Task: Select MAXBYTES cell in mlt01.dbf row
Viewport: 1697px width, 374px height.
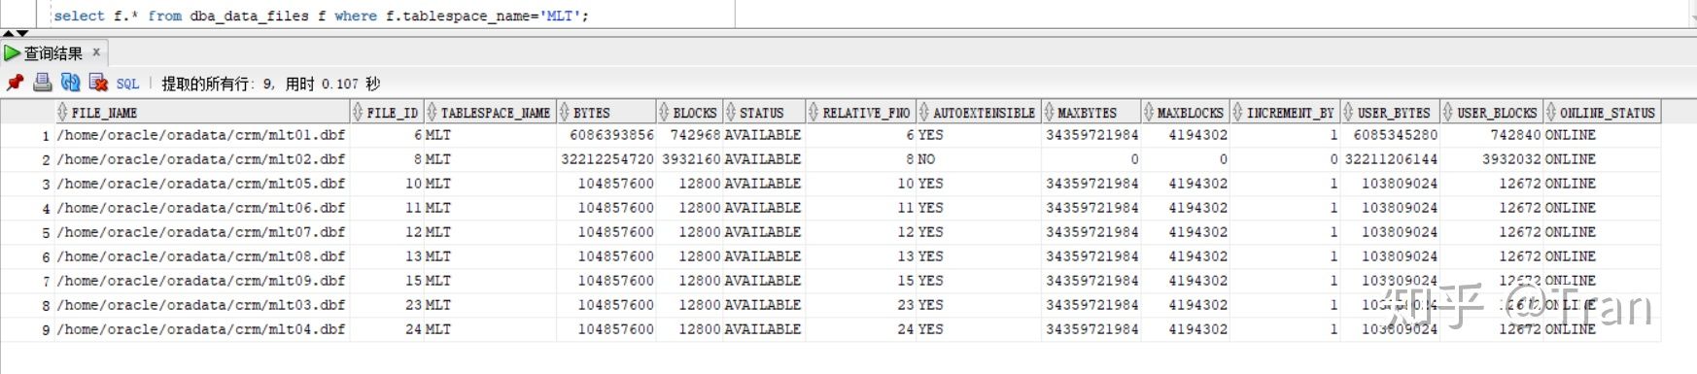Action: (x=1091, y=135)
